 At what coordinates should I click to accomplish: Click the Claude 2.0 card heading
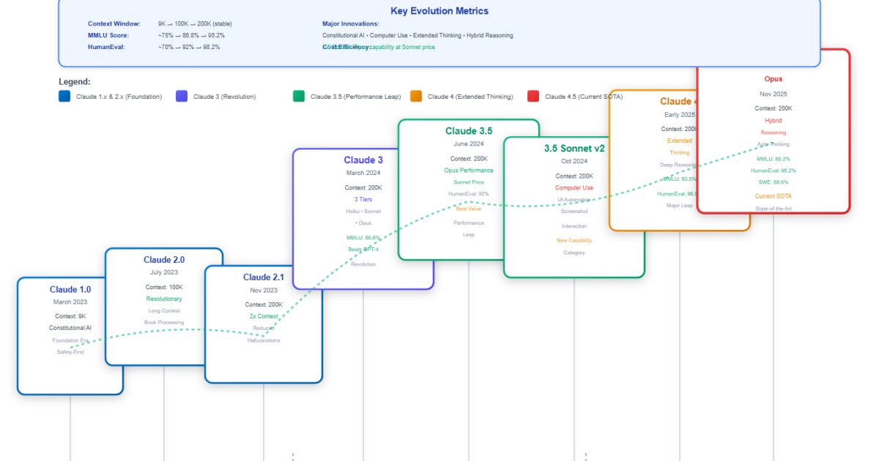[164, 260]
